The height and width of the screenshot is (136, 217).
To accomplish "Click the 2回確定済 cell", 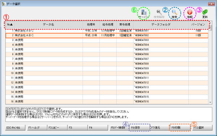I will click(125, 31).
